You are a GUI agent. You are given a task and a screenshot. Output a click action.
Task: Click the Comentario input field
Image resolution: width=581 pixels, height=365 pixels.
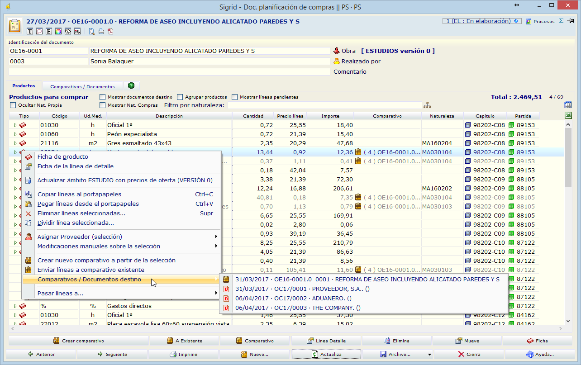click(169, 71)
